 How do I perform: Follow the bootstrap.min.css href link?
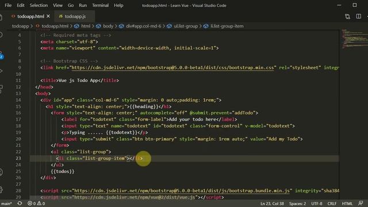pos(172,68)
